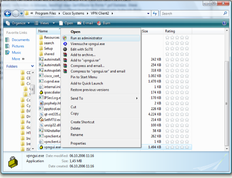Select the Resources folder icon
Viewport: 232px width, 178px height.
[x=41, y=37]
